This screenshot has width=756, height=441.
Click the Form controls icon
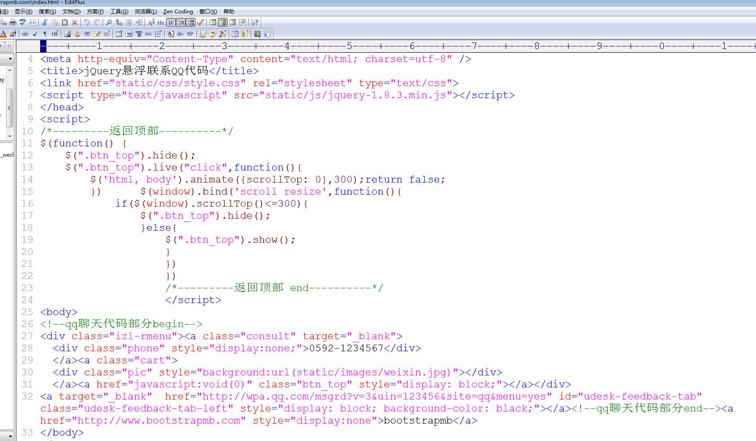pos(245,34)
